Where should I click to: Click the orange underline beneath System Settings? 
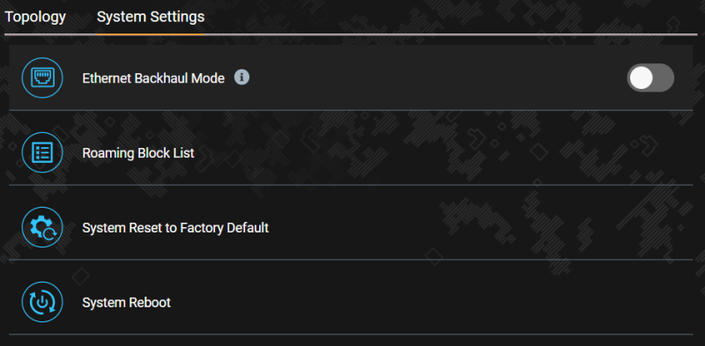pos(151,33)
